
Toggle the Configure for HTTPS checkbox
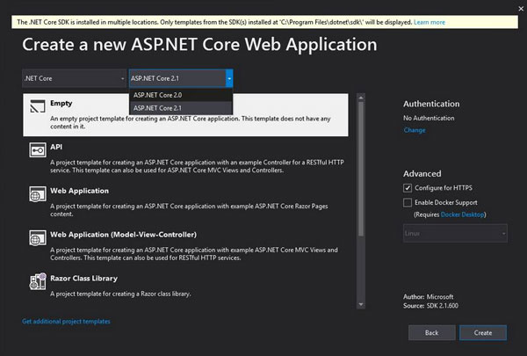coord(408,188)
